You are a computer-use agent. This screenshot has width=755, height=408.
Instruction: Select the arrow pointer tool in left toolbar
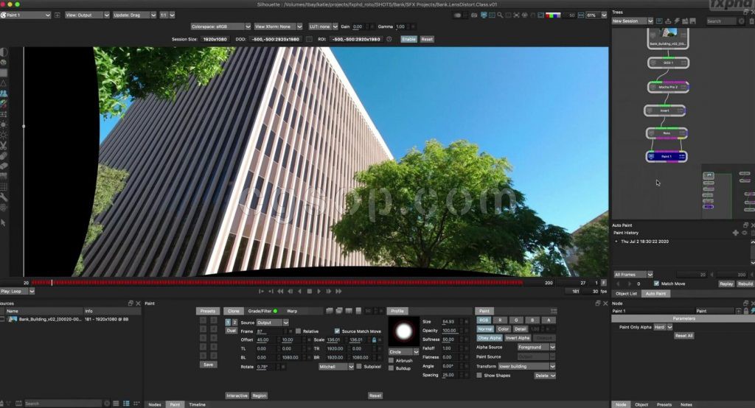tap(4, 222)
